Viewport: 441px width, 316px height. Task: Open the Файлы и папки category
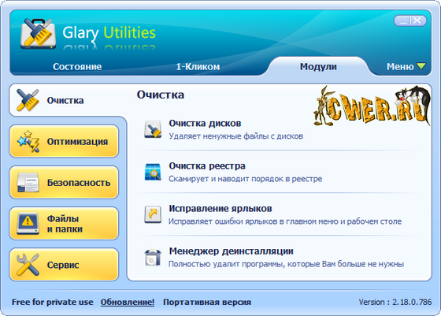pos(64,224)
